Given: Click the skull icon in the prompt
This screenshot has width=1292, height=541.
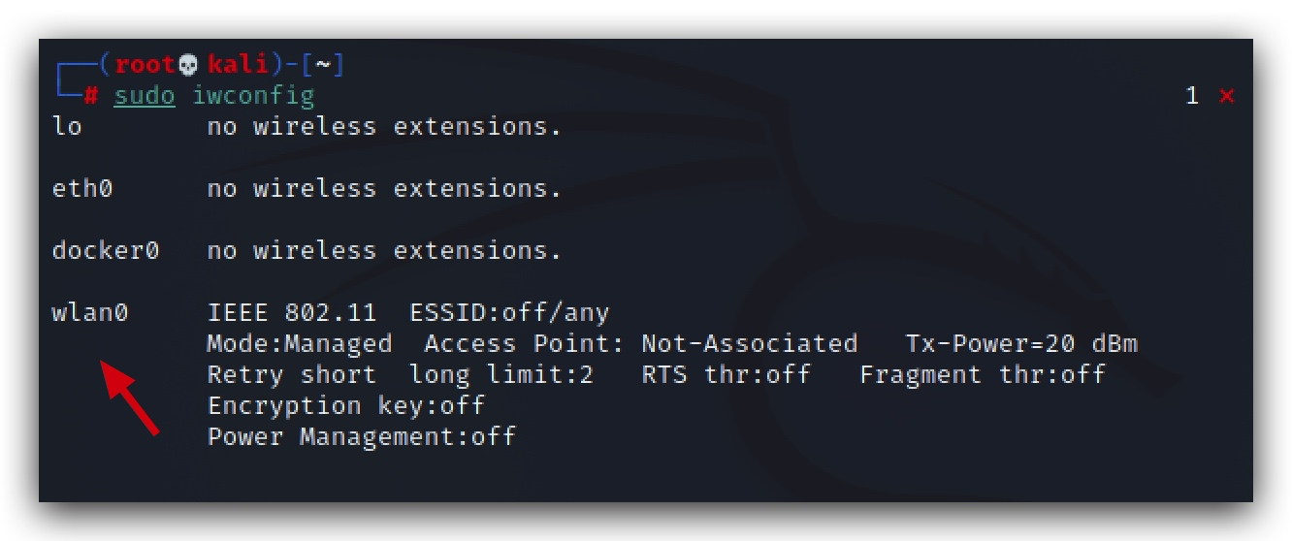Looking at the screenshot, I should pyautogui.click(x=189, y=65).
